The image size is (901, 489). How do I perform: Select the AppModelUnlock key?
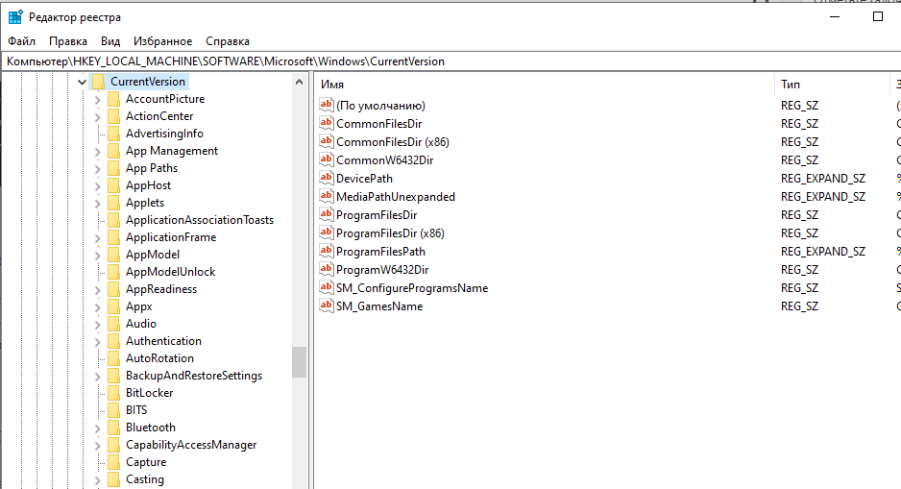point(170,272)
